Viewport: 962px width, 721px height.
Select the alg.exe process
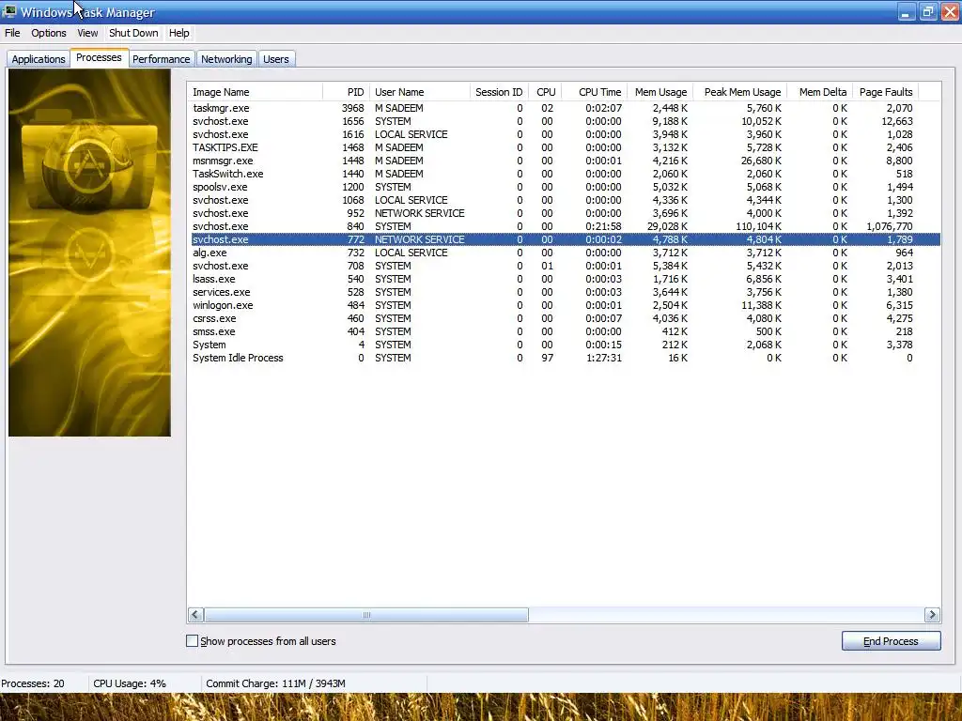[564, 253]
